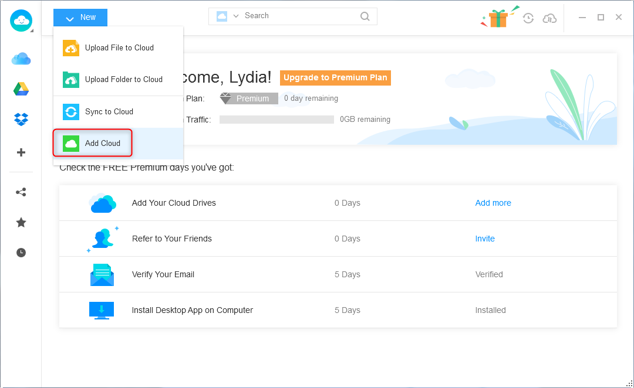Click the blue clouds Add Drives icon
Screen dimensions: 634x388
(x=102, y=203)
